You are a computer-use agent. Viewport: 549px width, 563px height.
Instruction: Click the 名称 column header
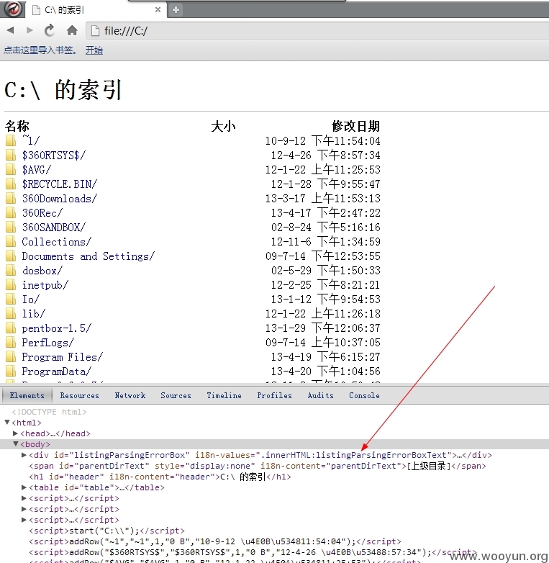17,126
